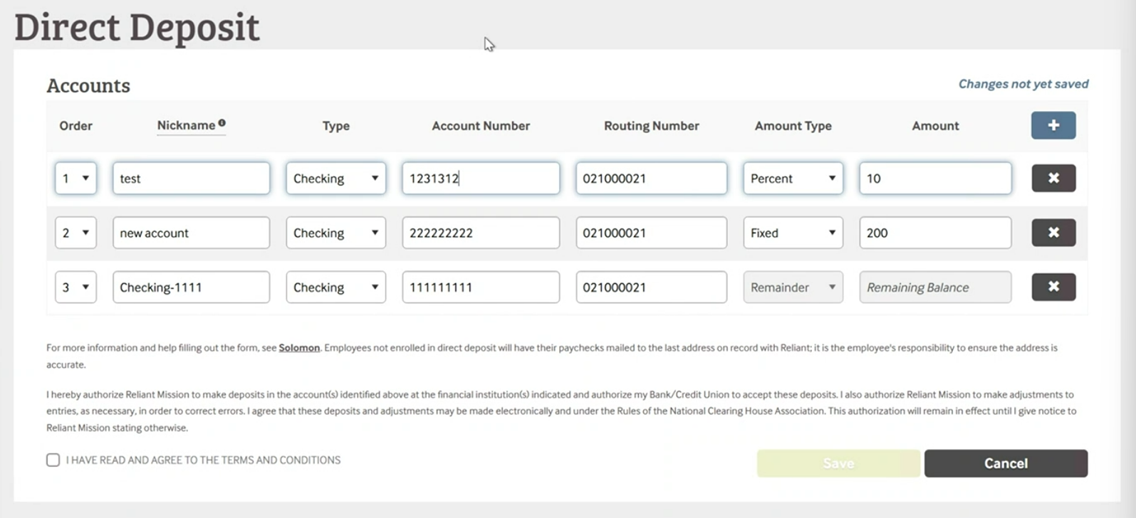Focus the amount field showing 10
This screenshot has width=1136, height=518.
(934, 178)
